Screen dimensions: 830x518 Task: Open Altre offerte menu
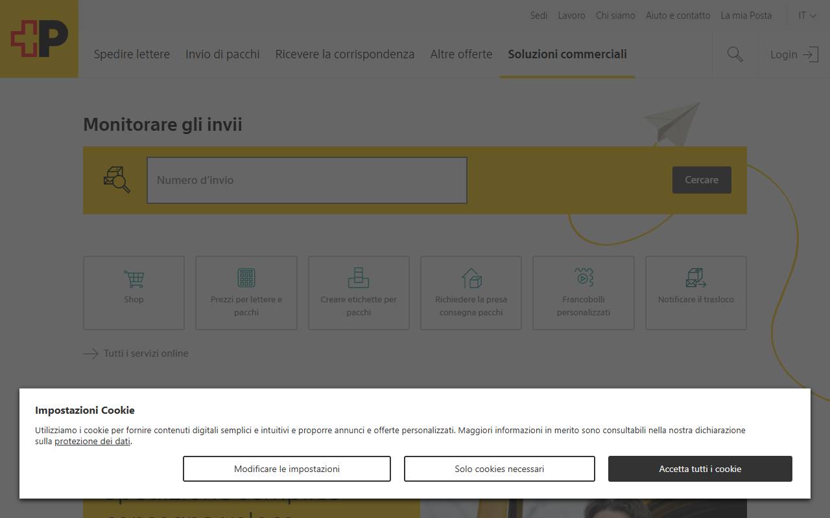pos(461,54)
